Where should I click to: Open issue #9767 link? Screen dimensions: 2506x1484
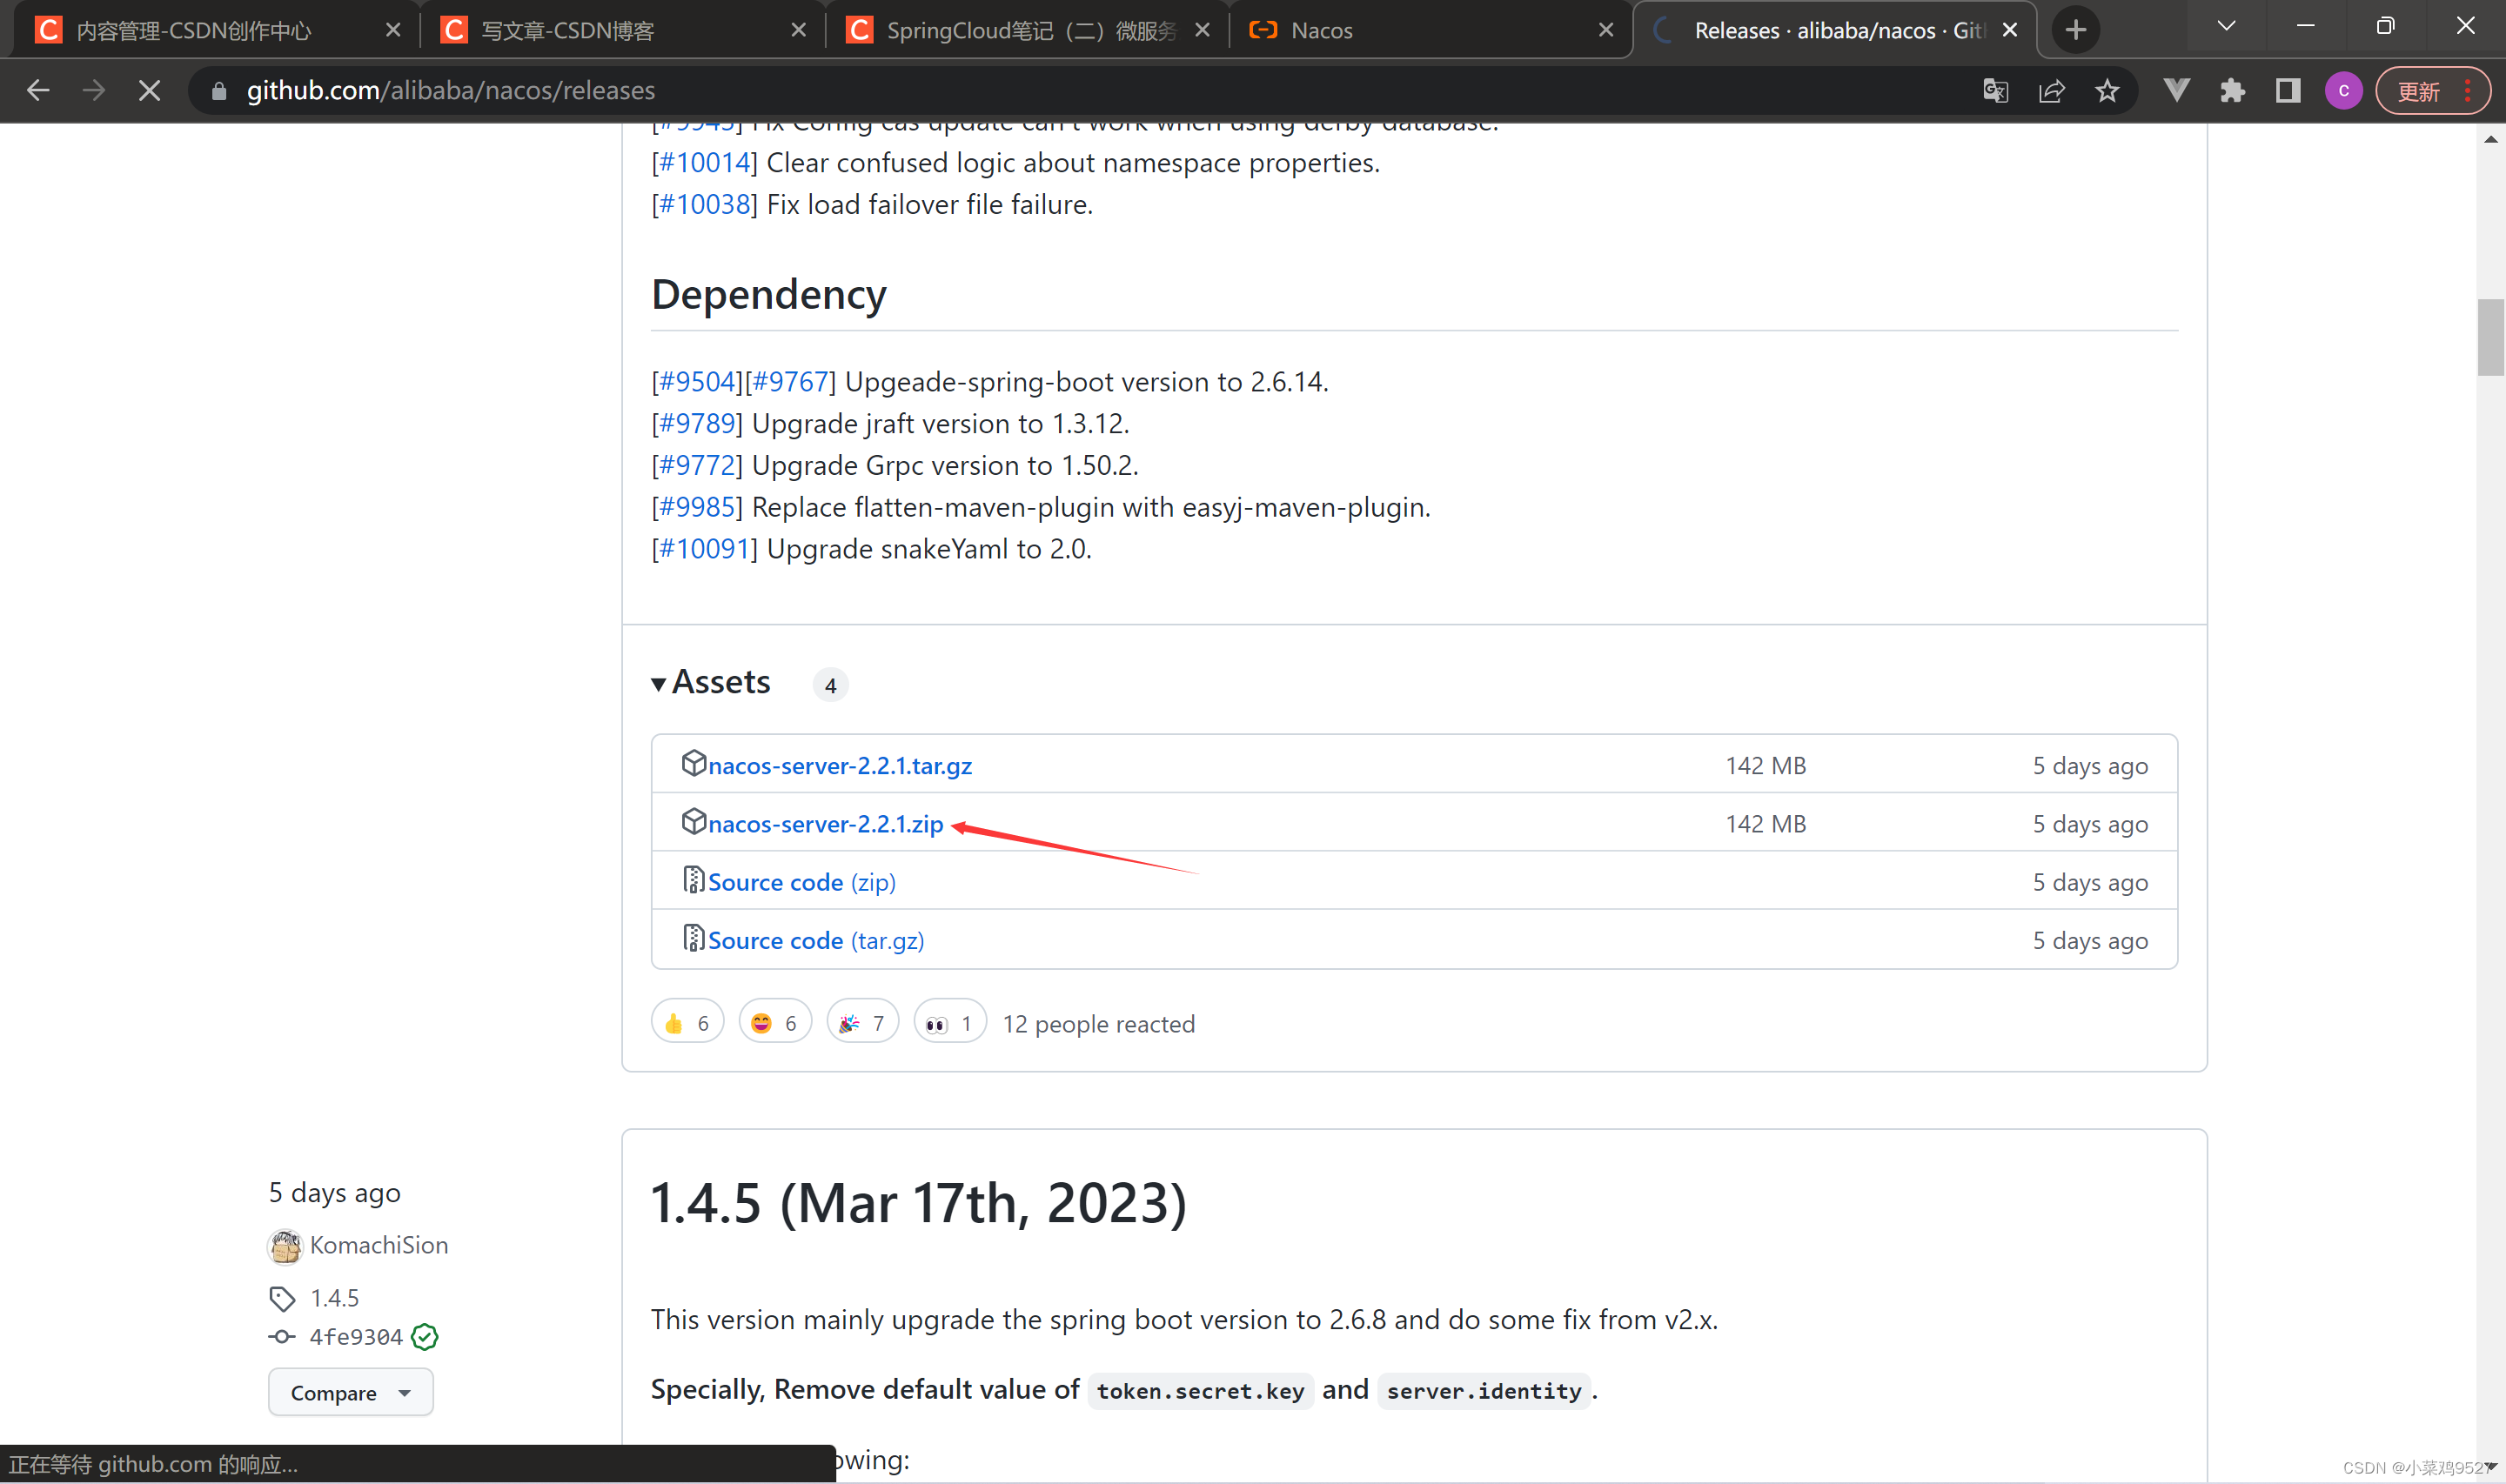[790, 382]
